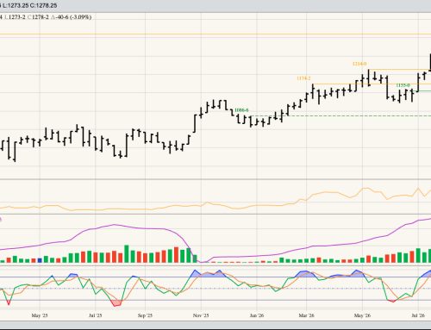
Task: Click the blue volume bar near May '25
Action: tap(40, 260)
